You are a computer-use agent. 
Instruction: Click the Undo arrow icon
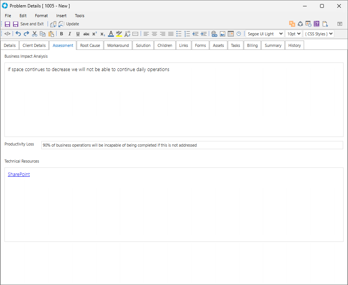[x=18, y=34]
